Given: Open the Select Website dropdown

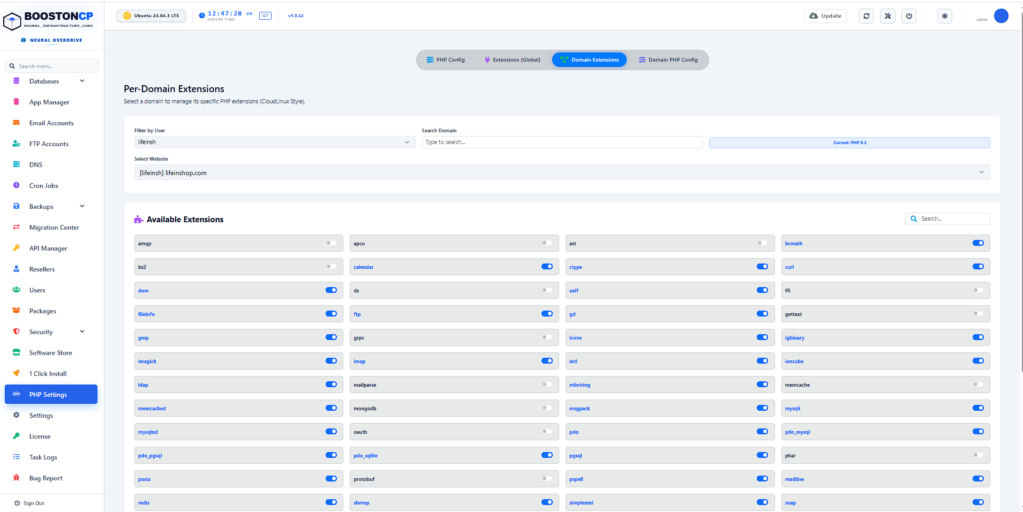Looking at the screenshot, I should tap(562, 172).
